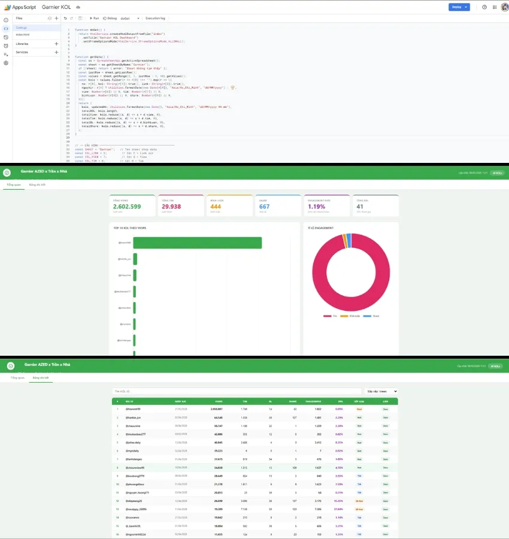The height and width of the screenshot is (539, 509).
Task: Save the project with the toolbar save icon
Action: [x=80, y=18]
